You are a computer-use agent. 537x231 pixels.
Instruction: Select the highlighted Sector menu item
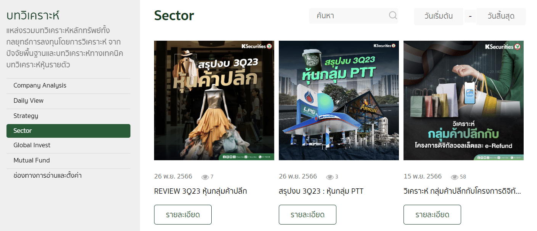click(68, 131)
